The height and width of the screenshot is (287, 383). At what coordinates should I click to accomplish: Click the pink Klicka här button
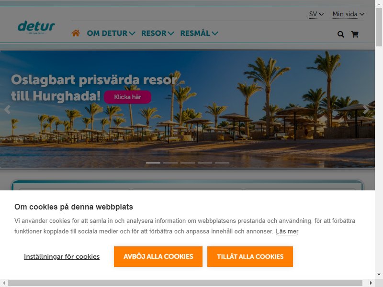pos(127,97)
